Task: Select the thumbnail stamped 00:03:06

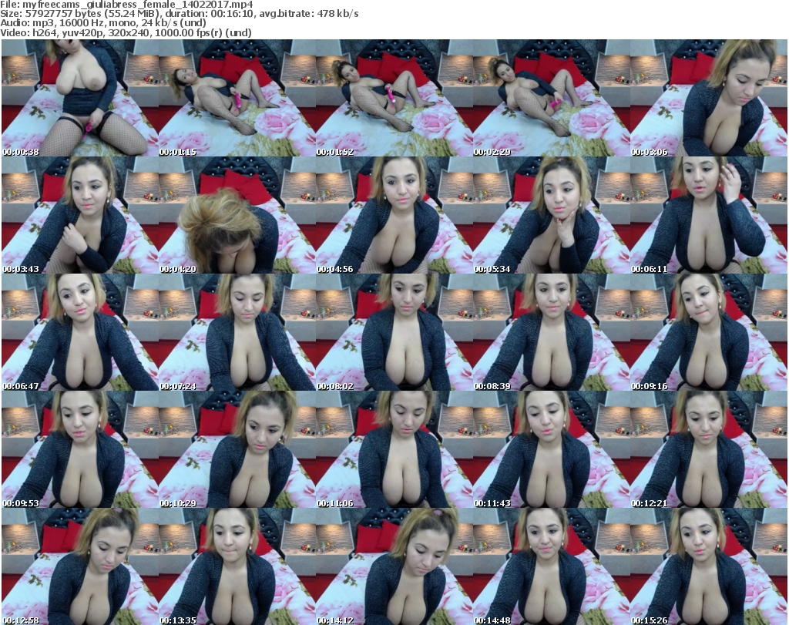Action: [709, 98]
